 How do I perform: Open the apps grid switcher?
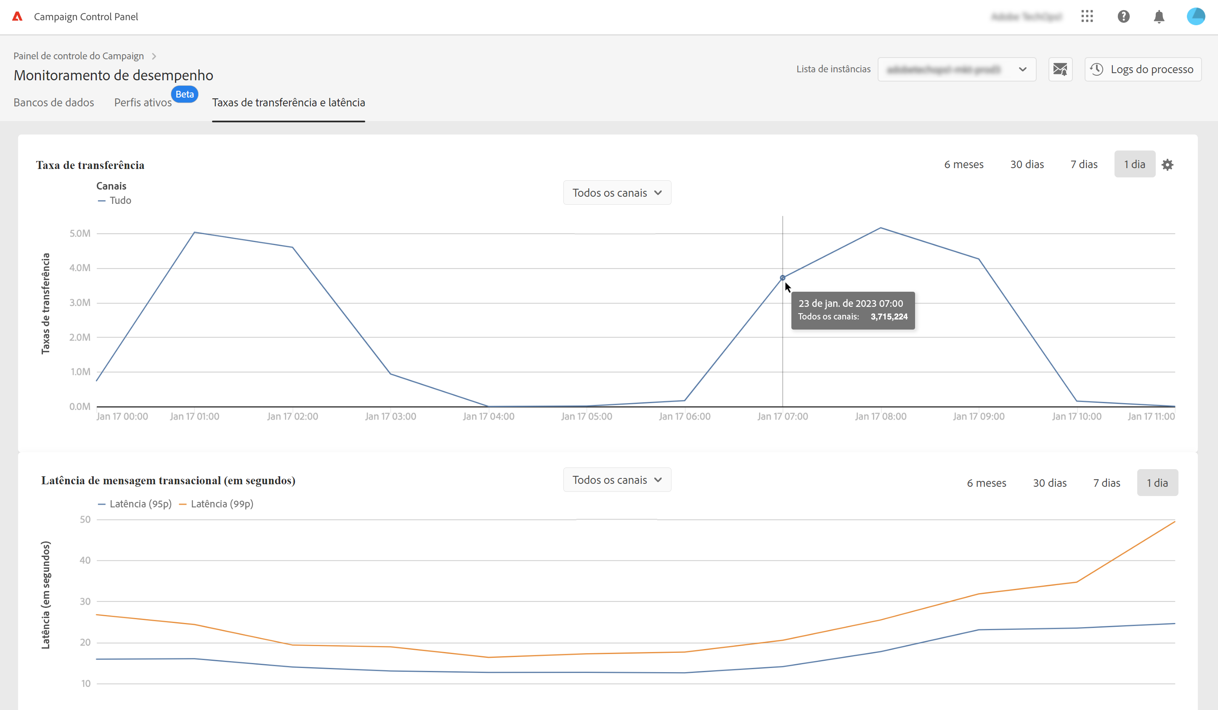coord(1087,16)
